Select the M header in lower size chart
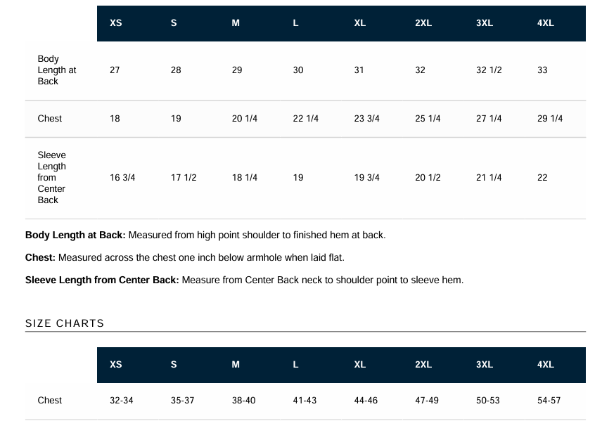This screenshot has height=447, width=602. 236,365
